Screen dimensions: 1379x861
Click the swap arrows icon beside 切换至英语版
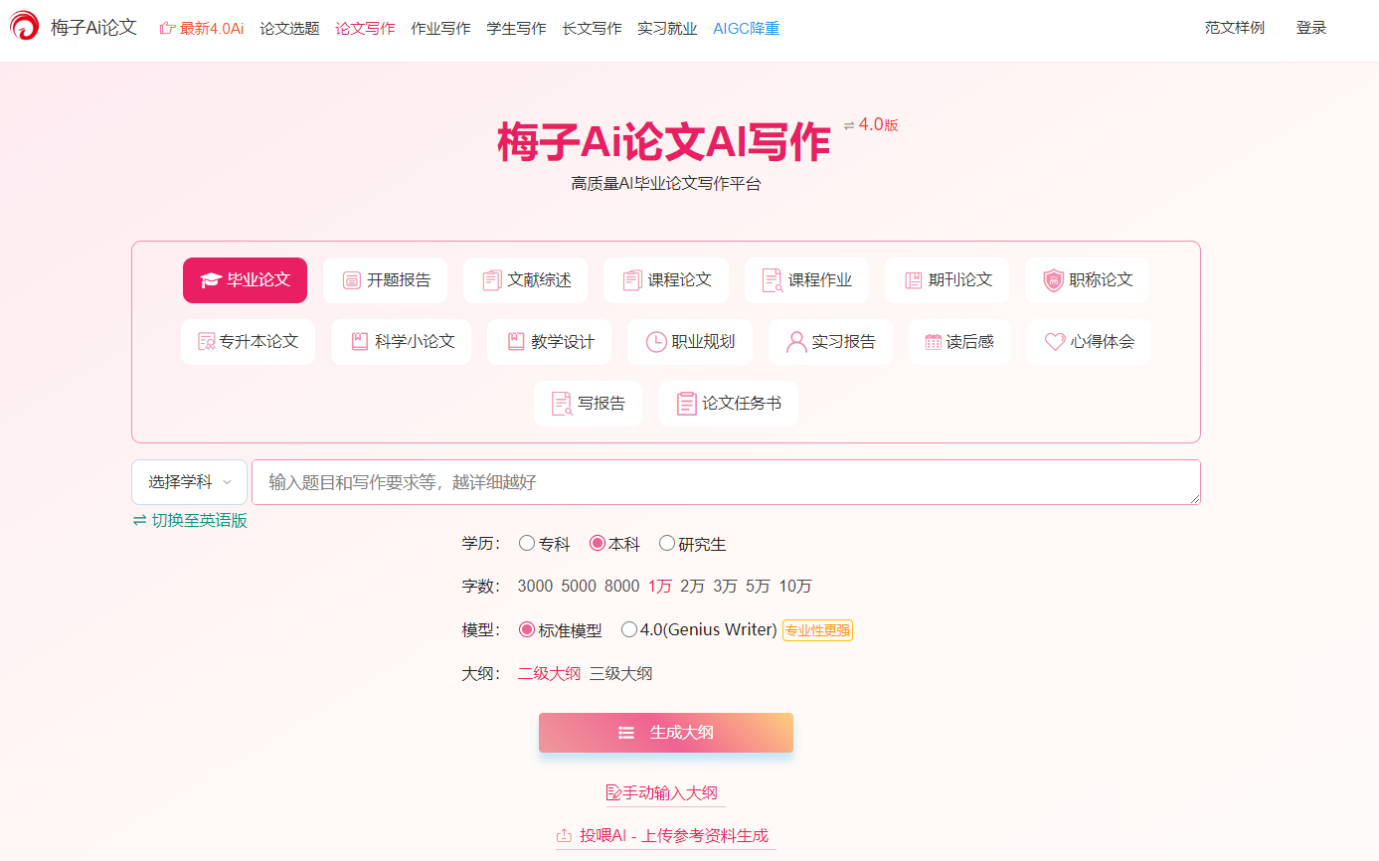tap(140, 520)
